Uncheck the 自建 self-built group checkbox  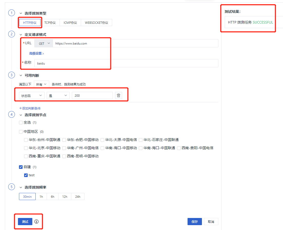click(x=21, y=167)
